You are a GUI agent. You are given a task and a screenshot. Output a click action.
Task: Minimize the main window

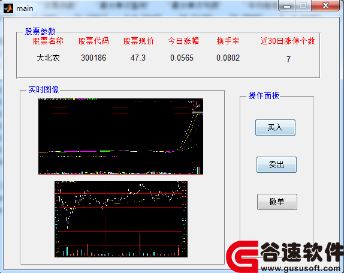287,6
